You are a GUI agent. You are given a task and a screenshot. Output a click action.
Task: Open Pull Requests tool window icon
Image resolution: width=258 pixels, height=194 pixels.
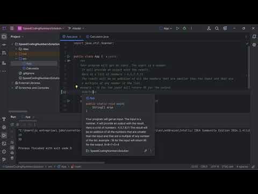(4, 53)
